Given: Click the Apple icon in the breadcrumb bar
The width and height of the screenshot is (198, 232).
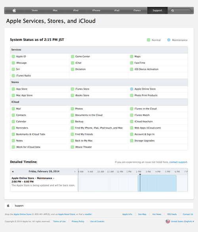Looking at the screenshot, I should click(8, 205).
